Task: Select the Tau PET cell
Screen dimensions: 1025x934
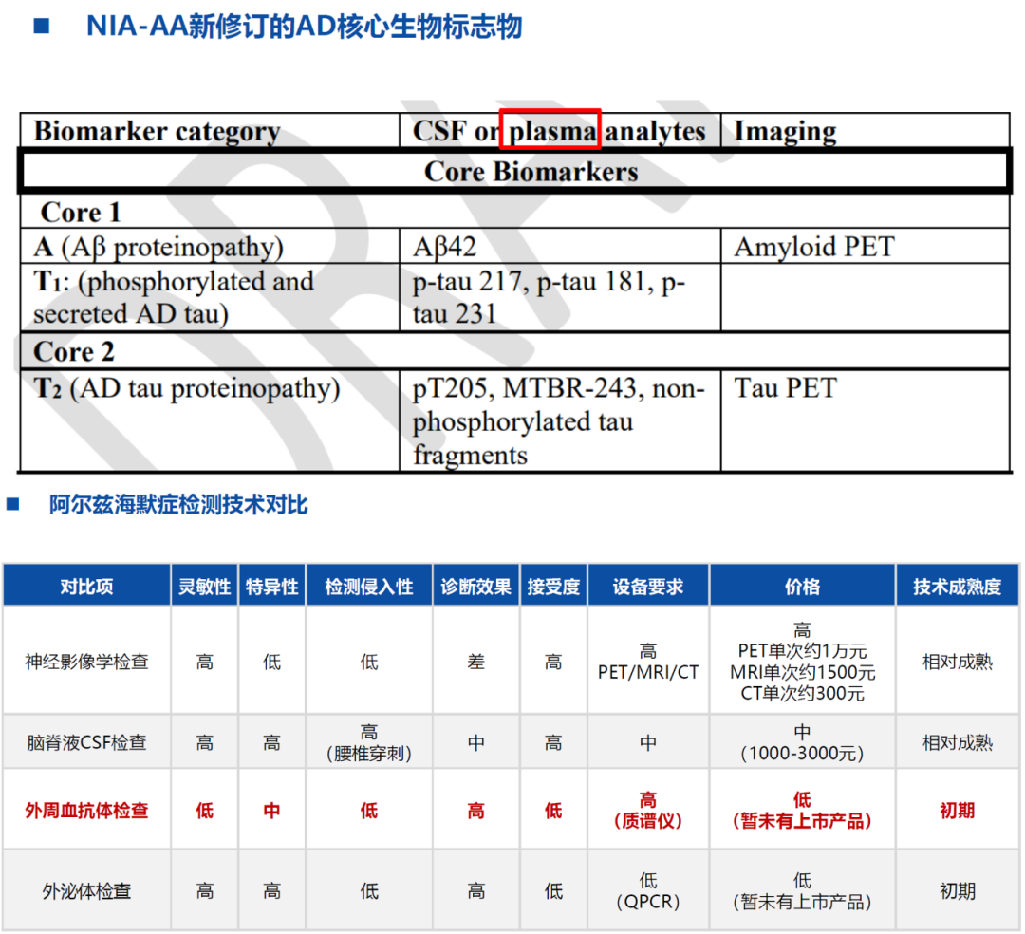Action: (785, 388)
